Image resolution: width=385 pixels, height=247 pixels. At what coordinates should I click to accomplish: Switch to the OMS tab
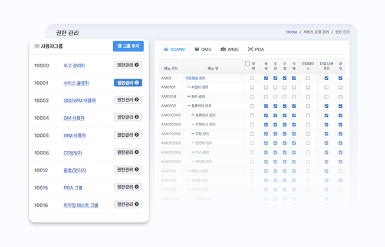203,50
